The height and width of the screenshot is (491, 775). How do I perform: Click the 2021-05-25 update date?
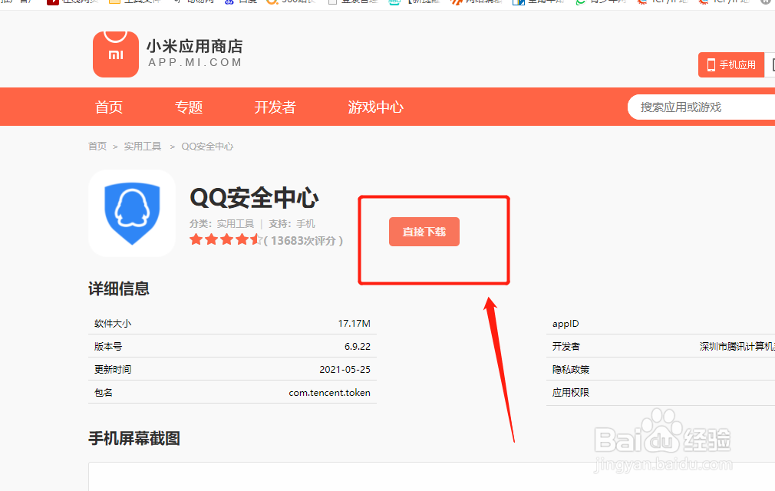345,370
